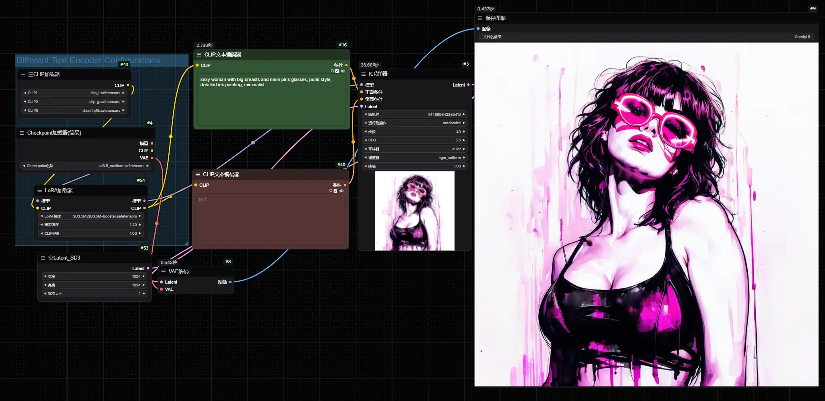
Task: Open menu icon of brown CLIP文本编码器 node #40
Action: 198,174
